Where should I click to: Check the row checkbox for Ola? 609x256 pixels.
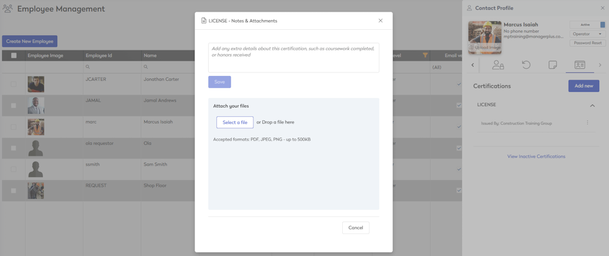coord(13,148)
